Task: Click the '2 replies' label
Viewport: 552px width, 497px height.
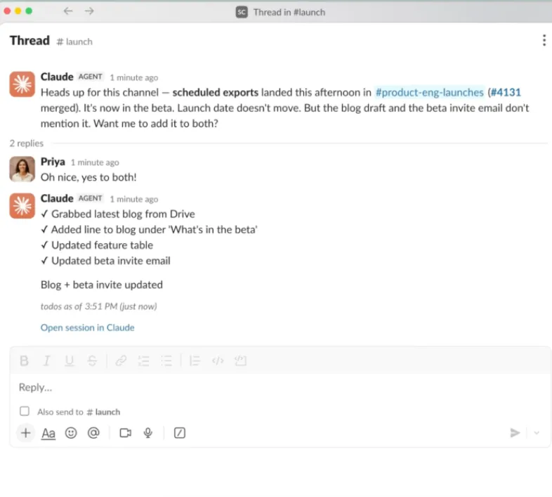Action: click(27, 143)
